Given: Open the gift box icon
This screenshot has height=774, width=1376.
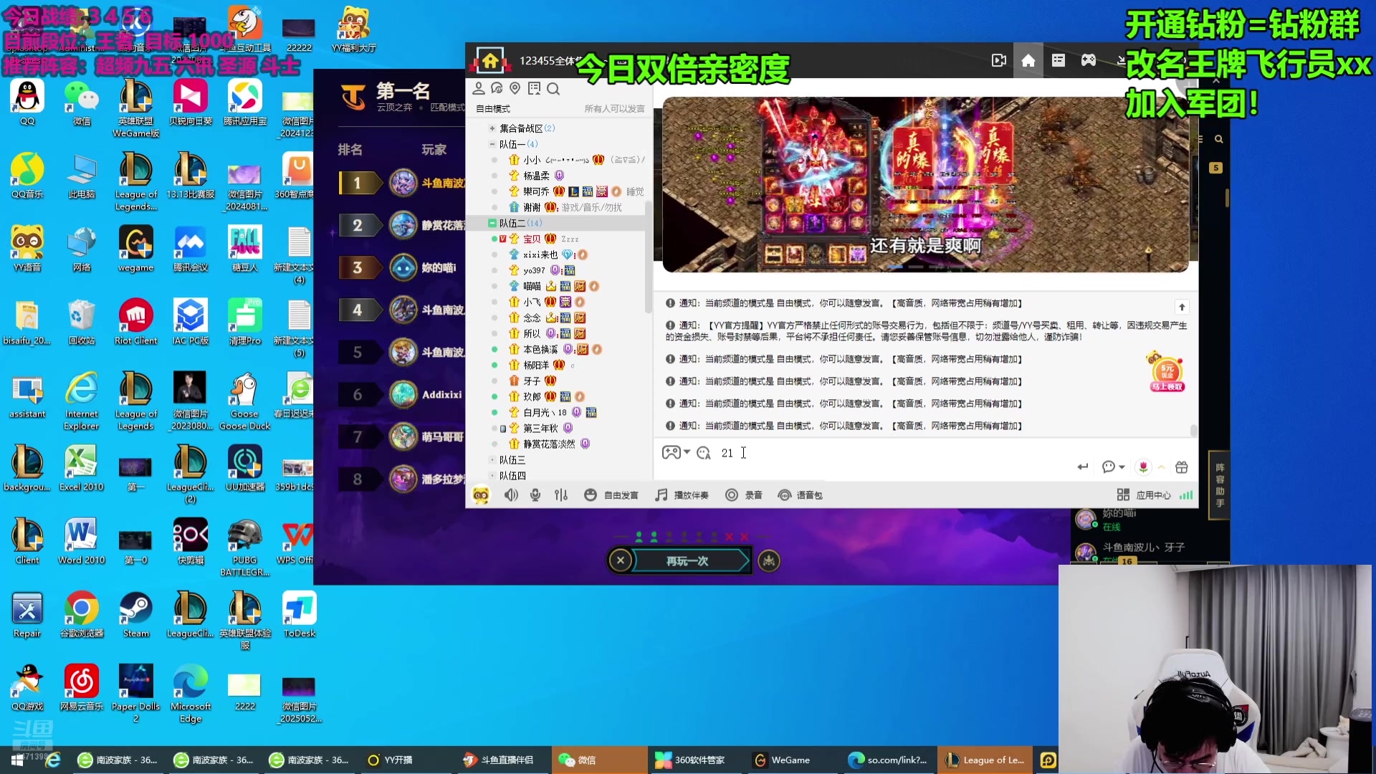Looking at the screenshot, I should (x=1182, y=467).
